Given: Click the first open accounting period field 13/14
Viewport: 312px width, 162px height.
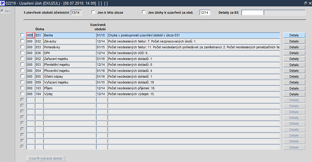Looking at the screenshot, I should tap(76, 13).
